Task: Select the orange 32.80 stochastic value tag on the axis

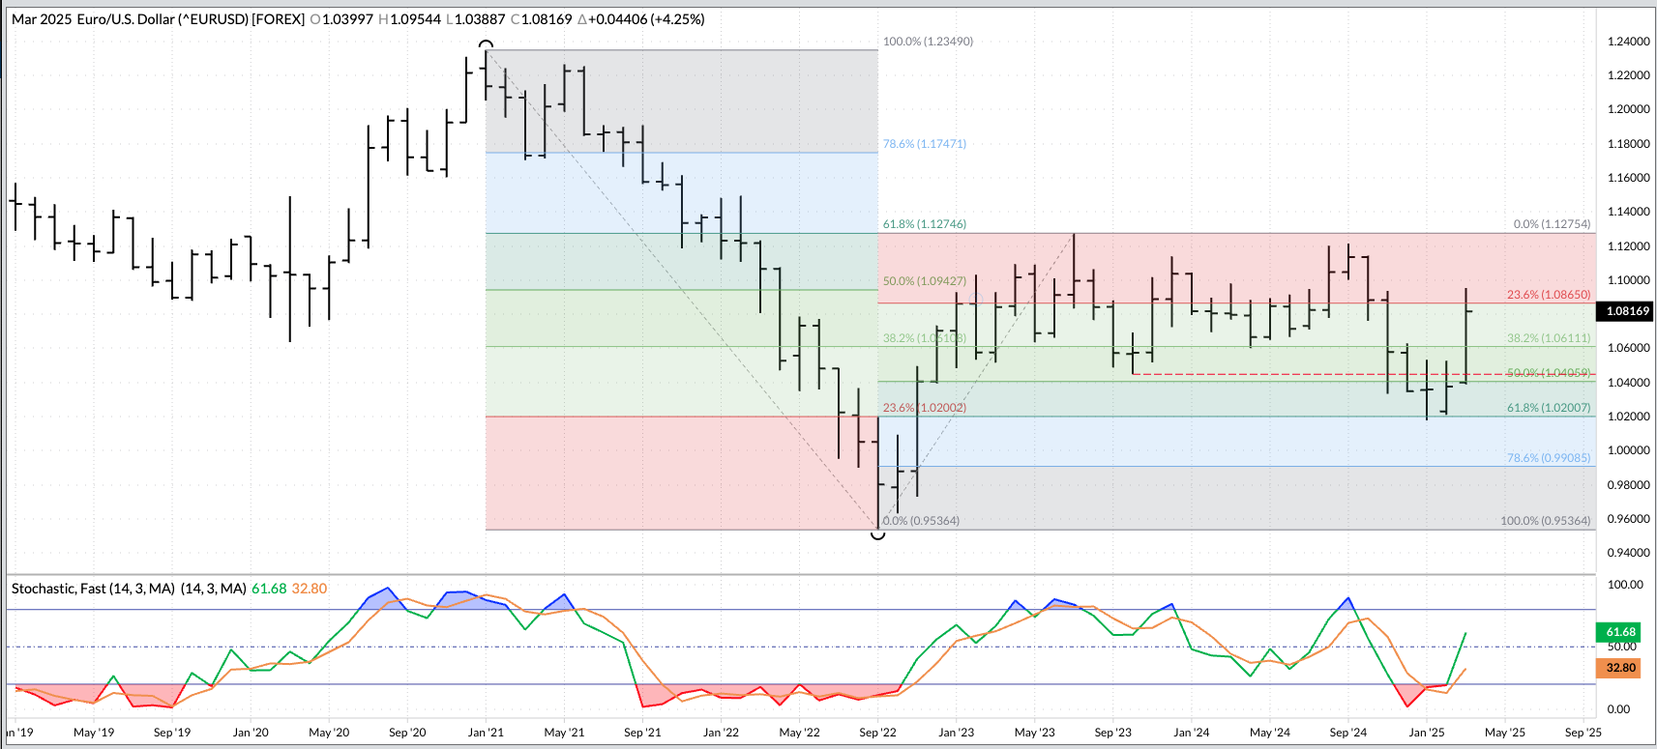Action: (x=1620, y=668)
